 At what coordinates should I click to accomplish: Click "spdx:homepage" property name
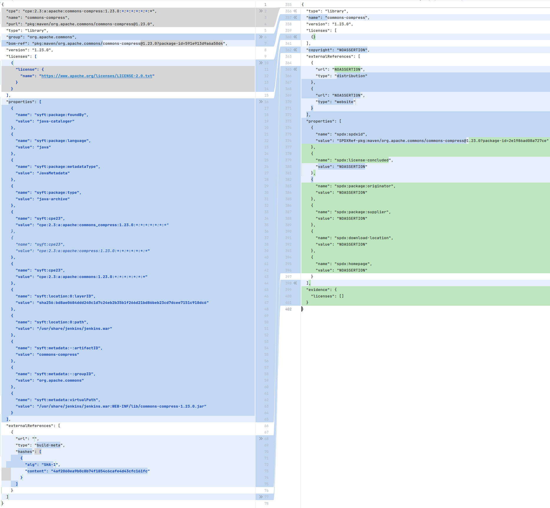(x=352, y=264)
